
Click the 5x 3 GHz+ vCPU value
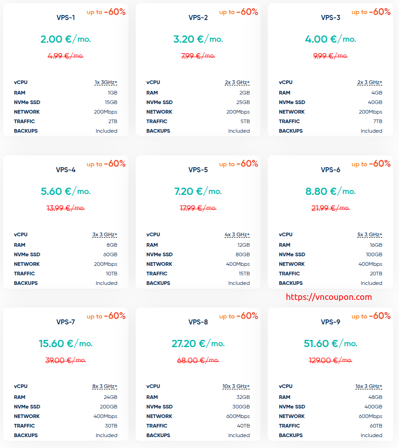pyautogui.click(x=369, y=235)
